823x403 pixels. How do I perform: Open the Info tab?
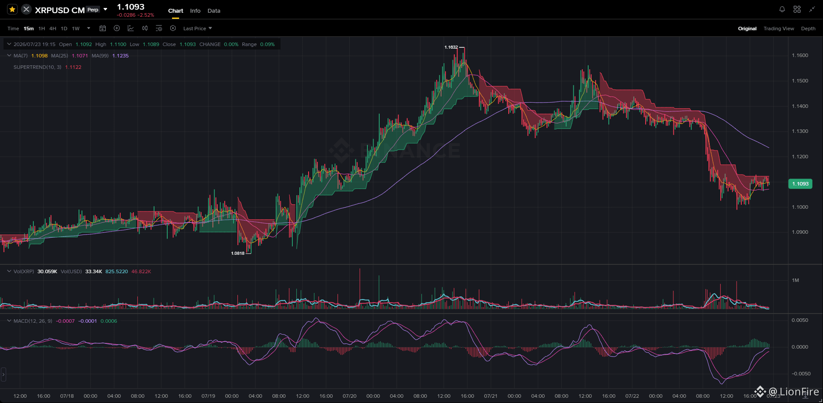click(195, 11)
